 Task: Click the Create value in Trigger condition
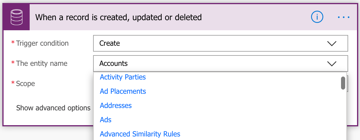[110, 43]
